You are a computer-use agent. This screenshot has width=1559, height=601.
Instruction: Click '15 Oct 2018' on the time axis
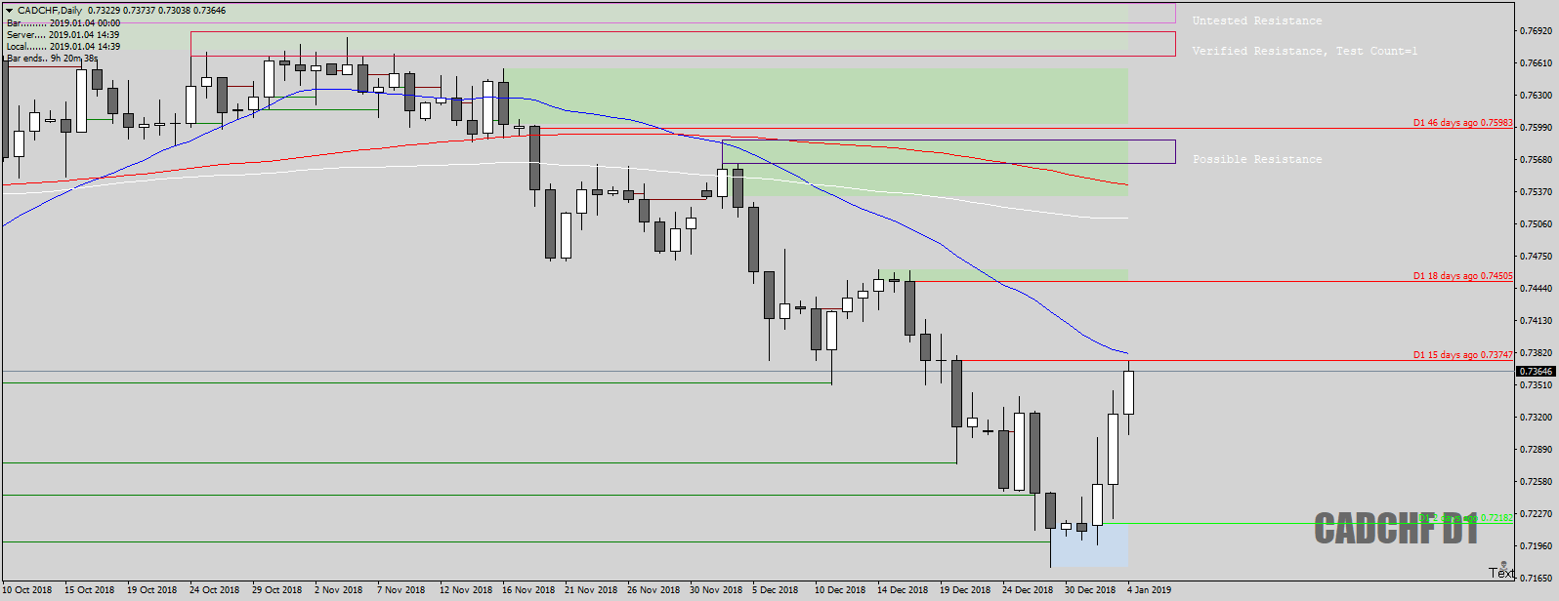point(90,590)
